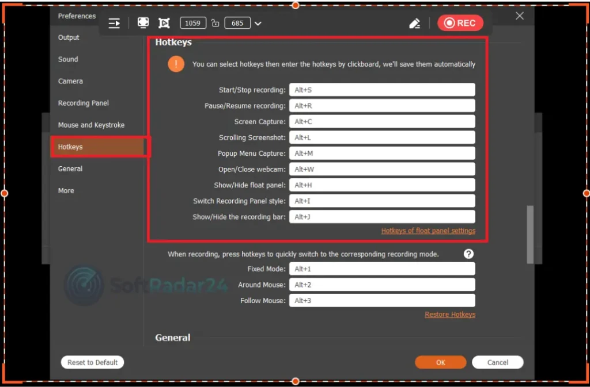Reset all settings to default

(92, 362)
